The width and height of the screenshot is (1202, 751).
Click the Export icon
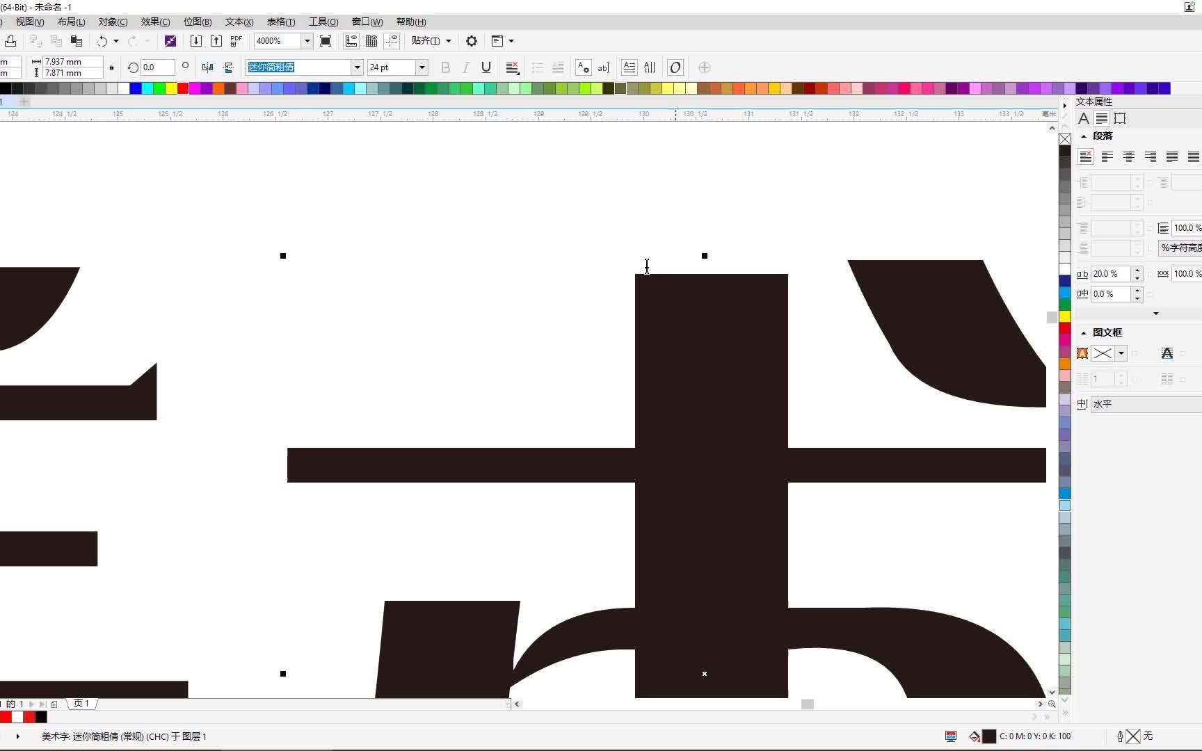click(216, 41)
